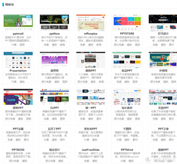The height and width of the screenshot is (164, 177).
Task: Open the pptfans preview thumbnail
Action: [54, 23]
